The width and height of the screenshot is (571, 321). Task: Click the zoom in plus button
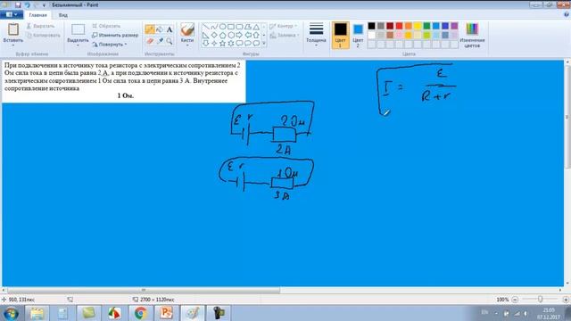pos(566,300)
